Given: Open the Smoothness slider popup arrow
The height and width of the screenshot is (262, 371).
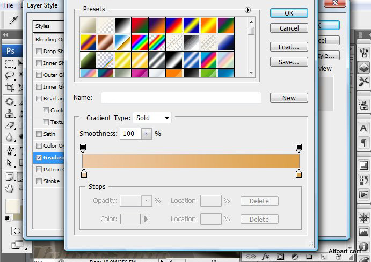Looking at the screenshot, I should click(146, 134).
